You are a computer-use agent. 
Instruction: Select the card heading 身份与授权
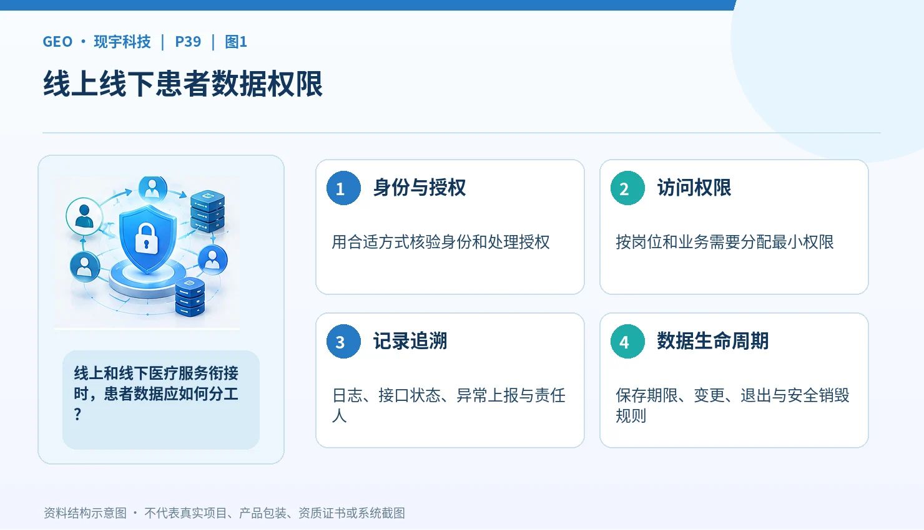coord(420,188)
